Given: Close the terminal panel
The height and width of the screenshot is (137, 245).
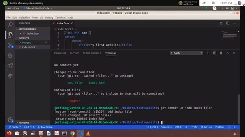Looking at the screenshot, I should (x=234, y=53).
